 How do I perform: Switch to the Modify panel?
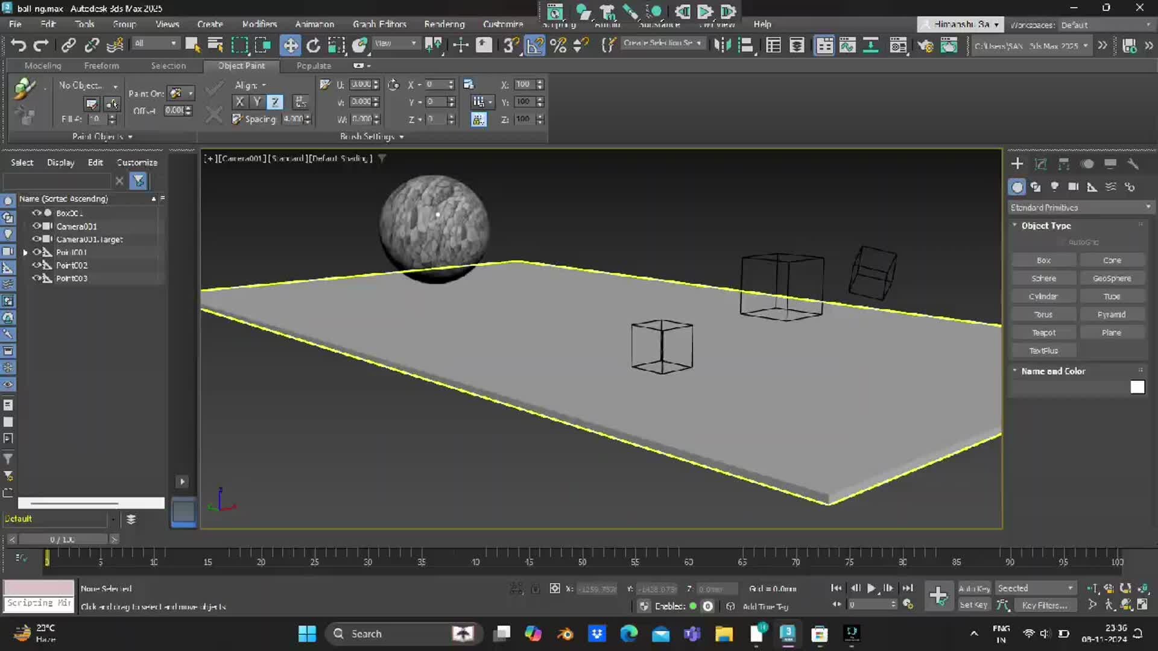(1040, 163)
